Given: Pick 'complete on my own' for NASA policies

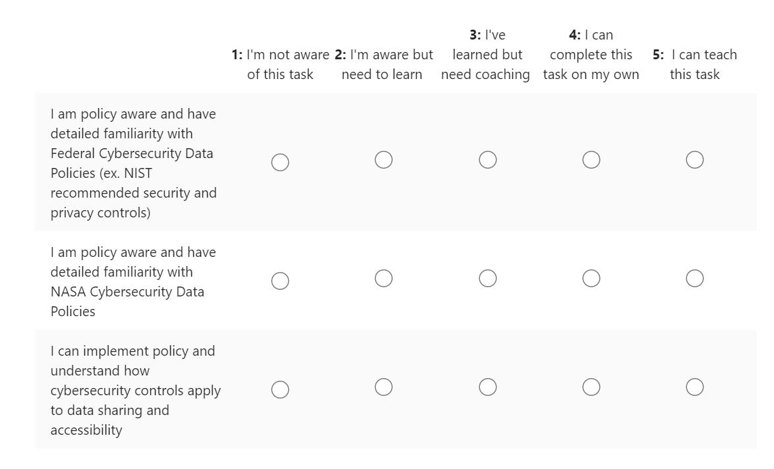Looking at the screenshot, I should (591, 279).
